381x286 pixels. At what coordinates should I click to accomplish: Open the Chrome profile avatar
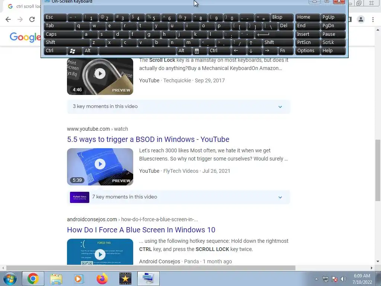[361, 19]
